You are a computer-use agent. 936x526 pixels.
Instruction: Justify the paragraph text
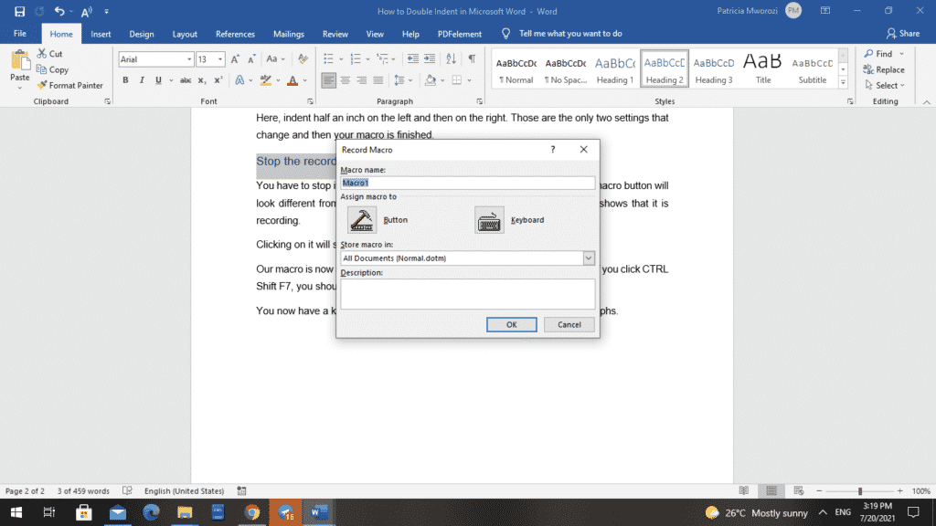(x=378, y=80)
